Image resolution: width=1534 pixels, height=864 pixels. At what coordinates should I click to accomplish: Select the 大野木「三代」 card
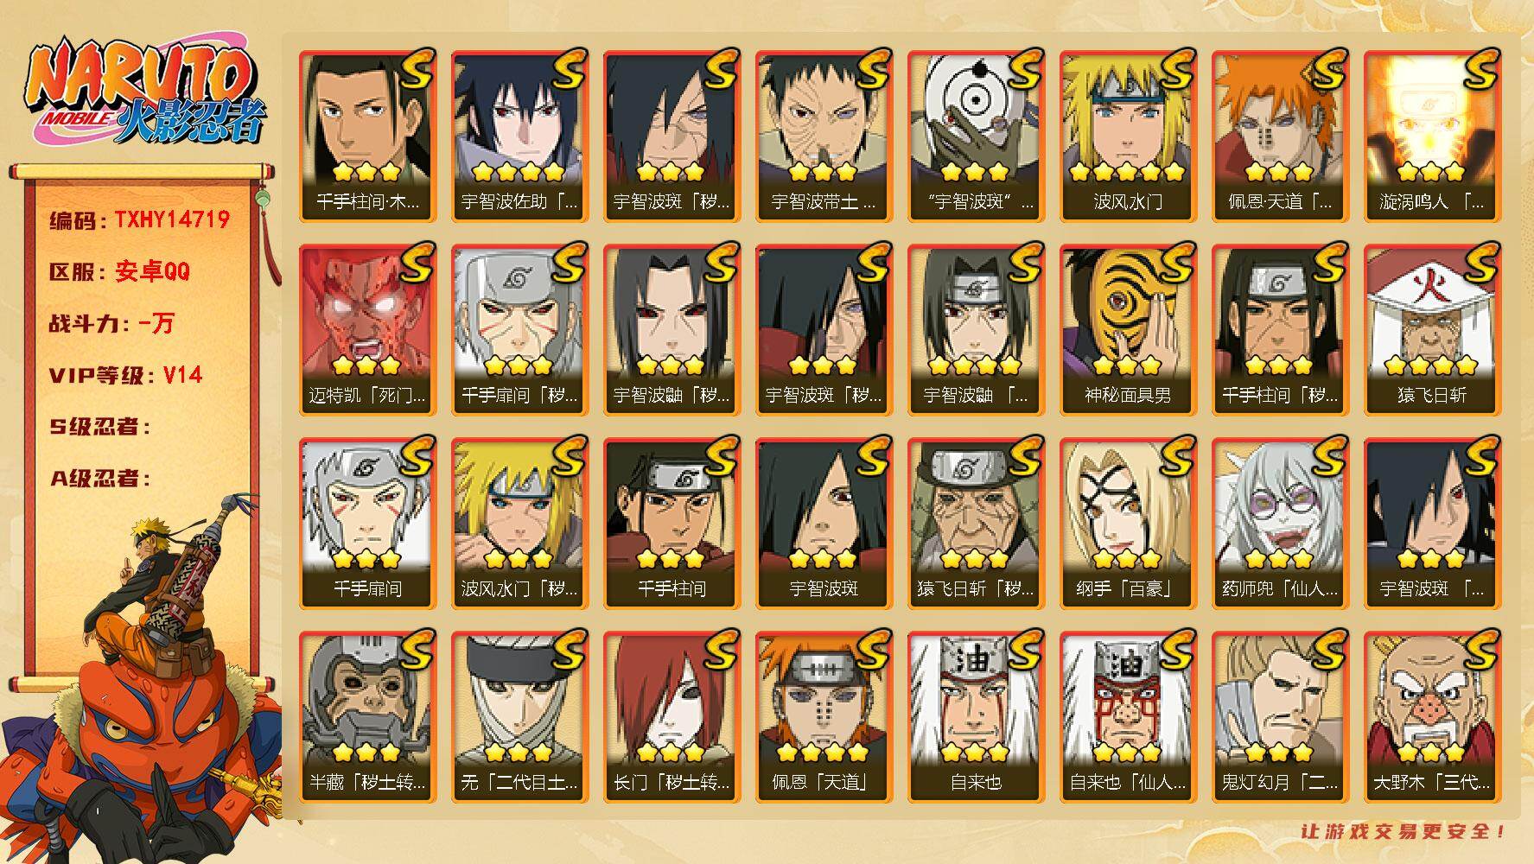tap(1432, 717)
